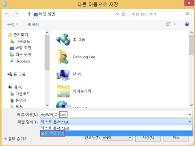Select the 내 PC computer icon in file list
195x146 pixels.
pos(63,74)
